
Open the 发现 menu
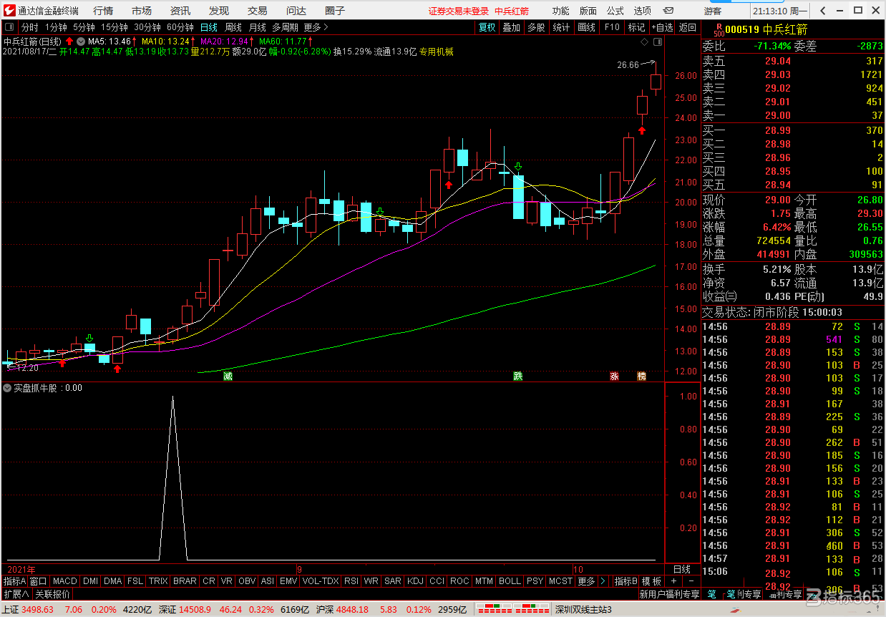coord(219,11)
